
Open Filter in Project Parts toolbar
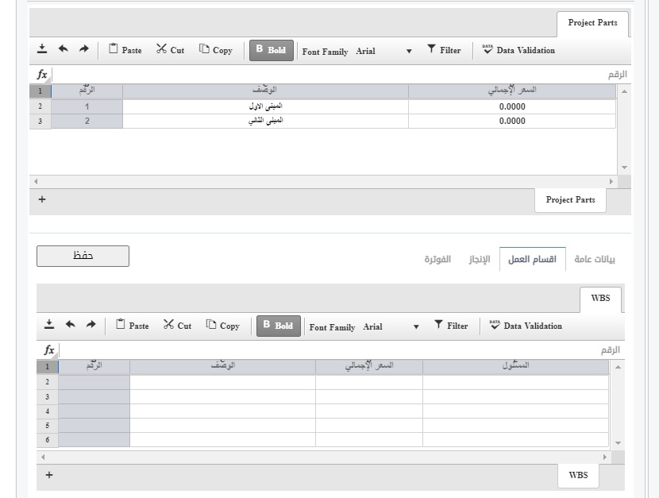[x=445, y=49]
